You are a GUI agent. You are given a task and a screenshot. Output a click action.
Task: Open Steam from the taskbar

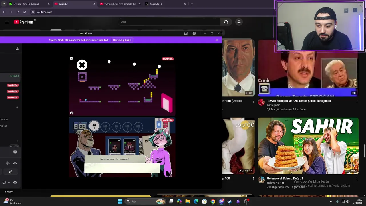(230, 201)
